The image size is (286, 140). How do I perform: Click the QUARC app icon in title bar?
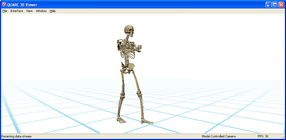tap(4, 4)
